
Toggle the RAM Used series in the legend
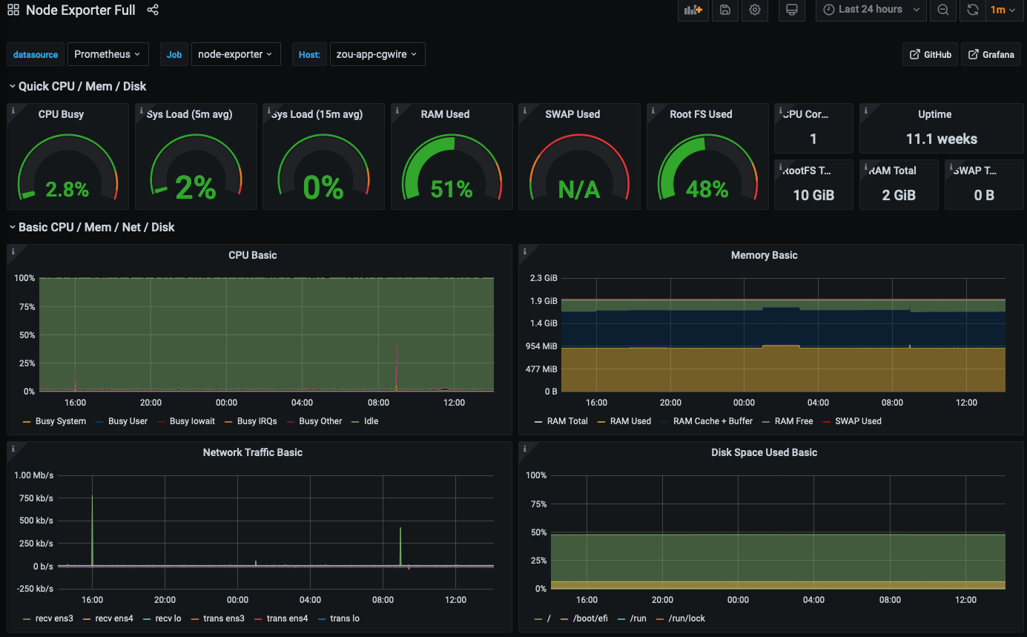tap(630, 421)
